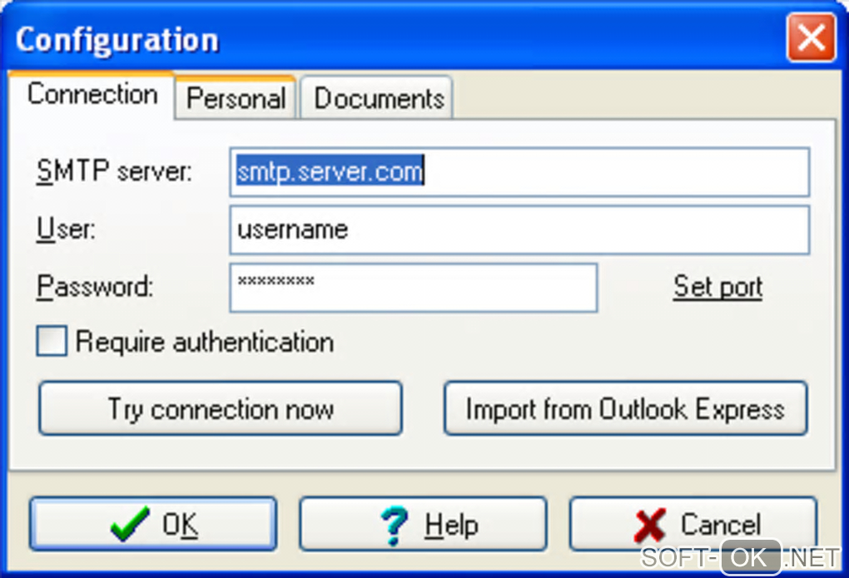Switch to the Personal tab

(236, 98)
